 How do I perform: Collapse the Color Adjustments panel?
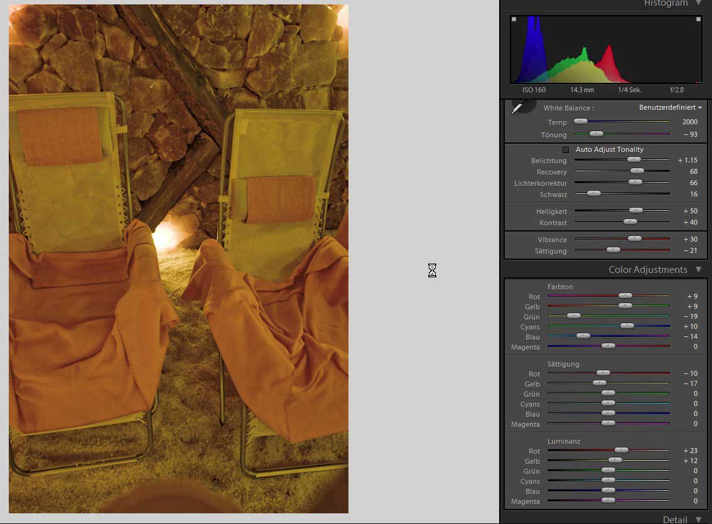pos(698,270)
